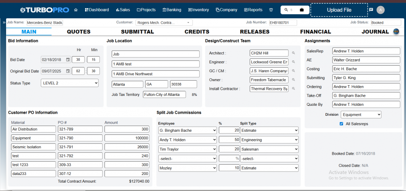This screenshot has height=191, width=406.
Task: Search Owner using magnifier icon
Action: [294, 80]
